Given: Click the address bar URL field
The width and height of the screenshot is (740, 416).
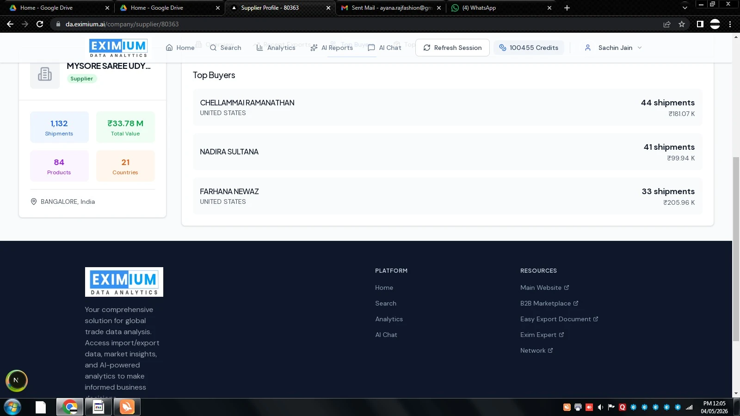Looking at the screenshot, I should (x=356, y=24).
